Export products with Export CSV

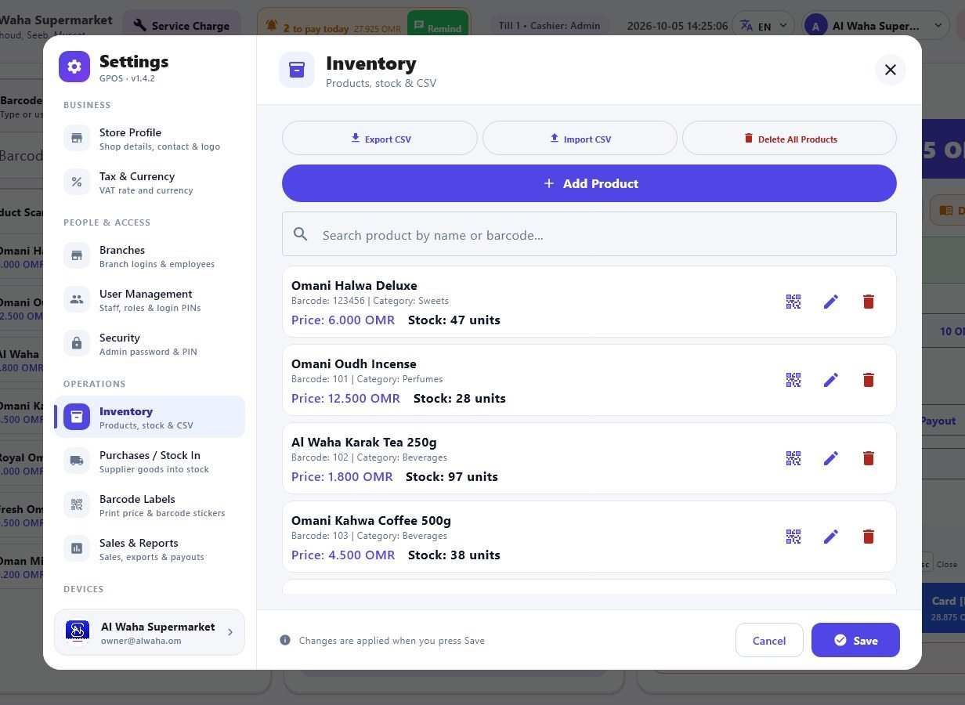[x=380, y=139]
